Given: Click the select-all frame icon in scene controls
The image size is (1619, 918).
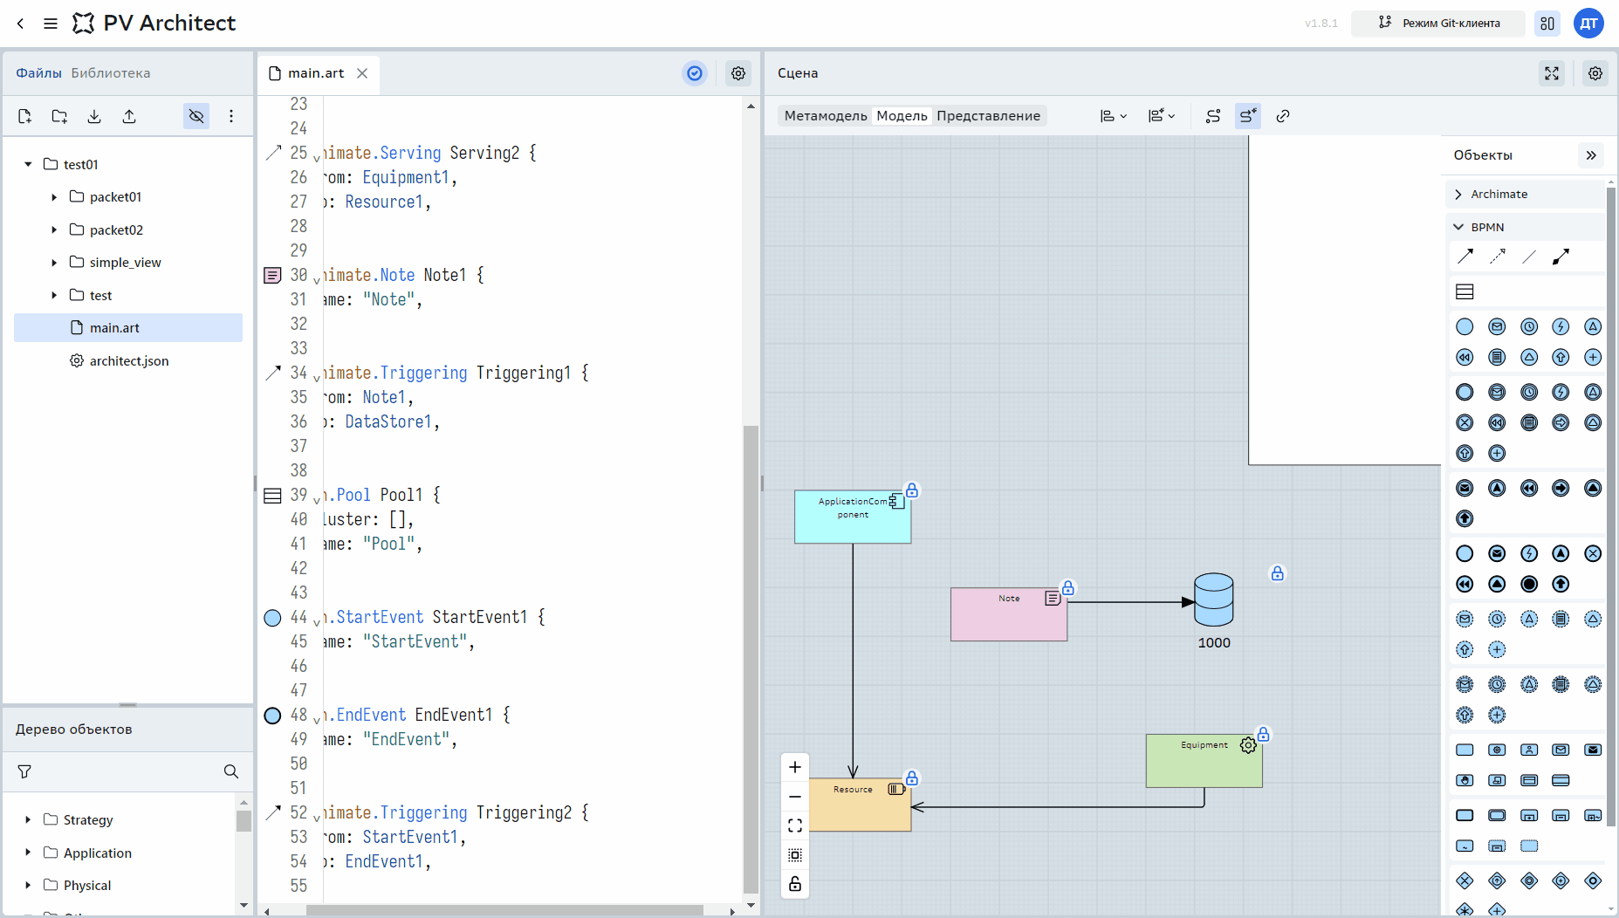Looking at the screenshot, I should (x=795, y=855).
